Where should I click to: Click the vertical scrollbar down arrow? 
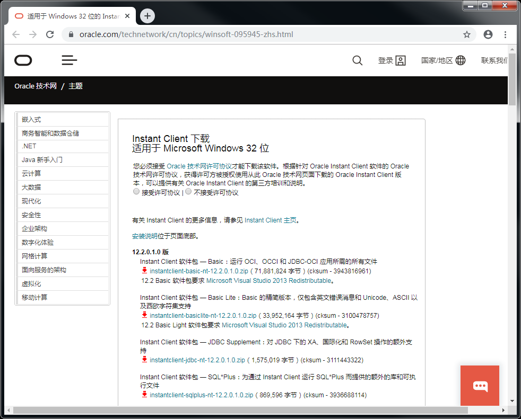pyautogui.click(x=512, y=402)
